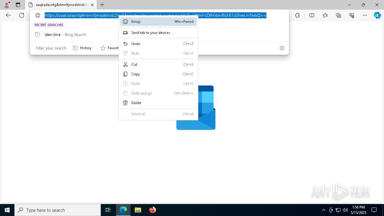Screen dimensions: 384x216
Task: Open the Copilot sidebar icon
Action: click(x=377, y=15)
